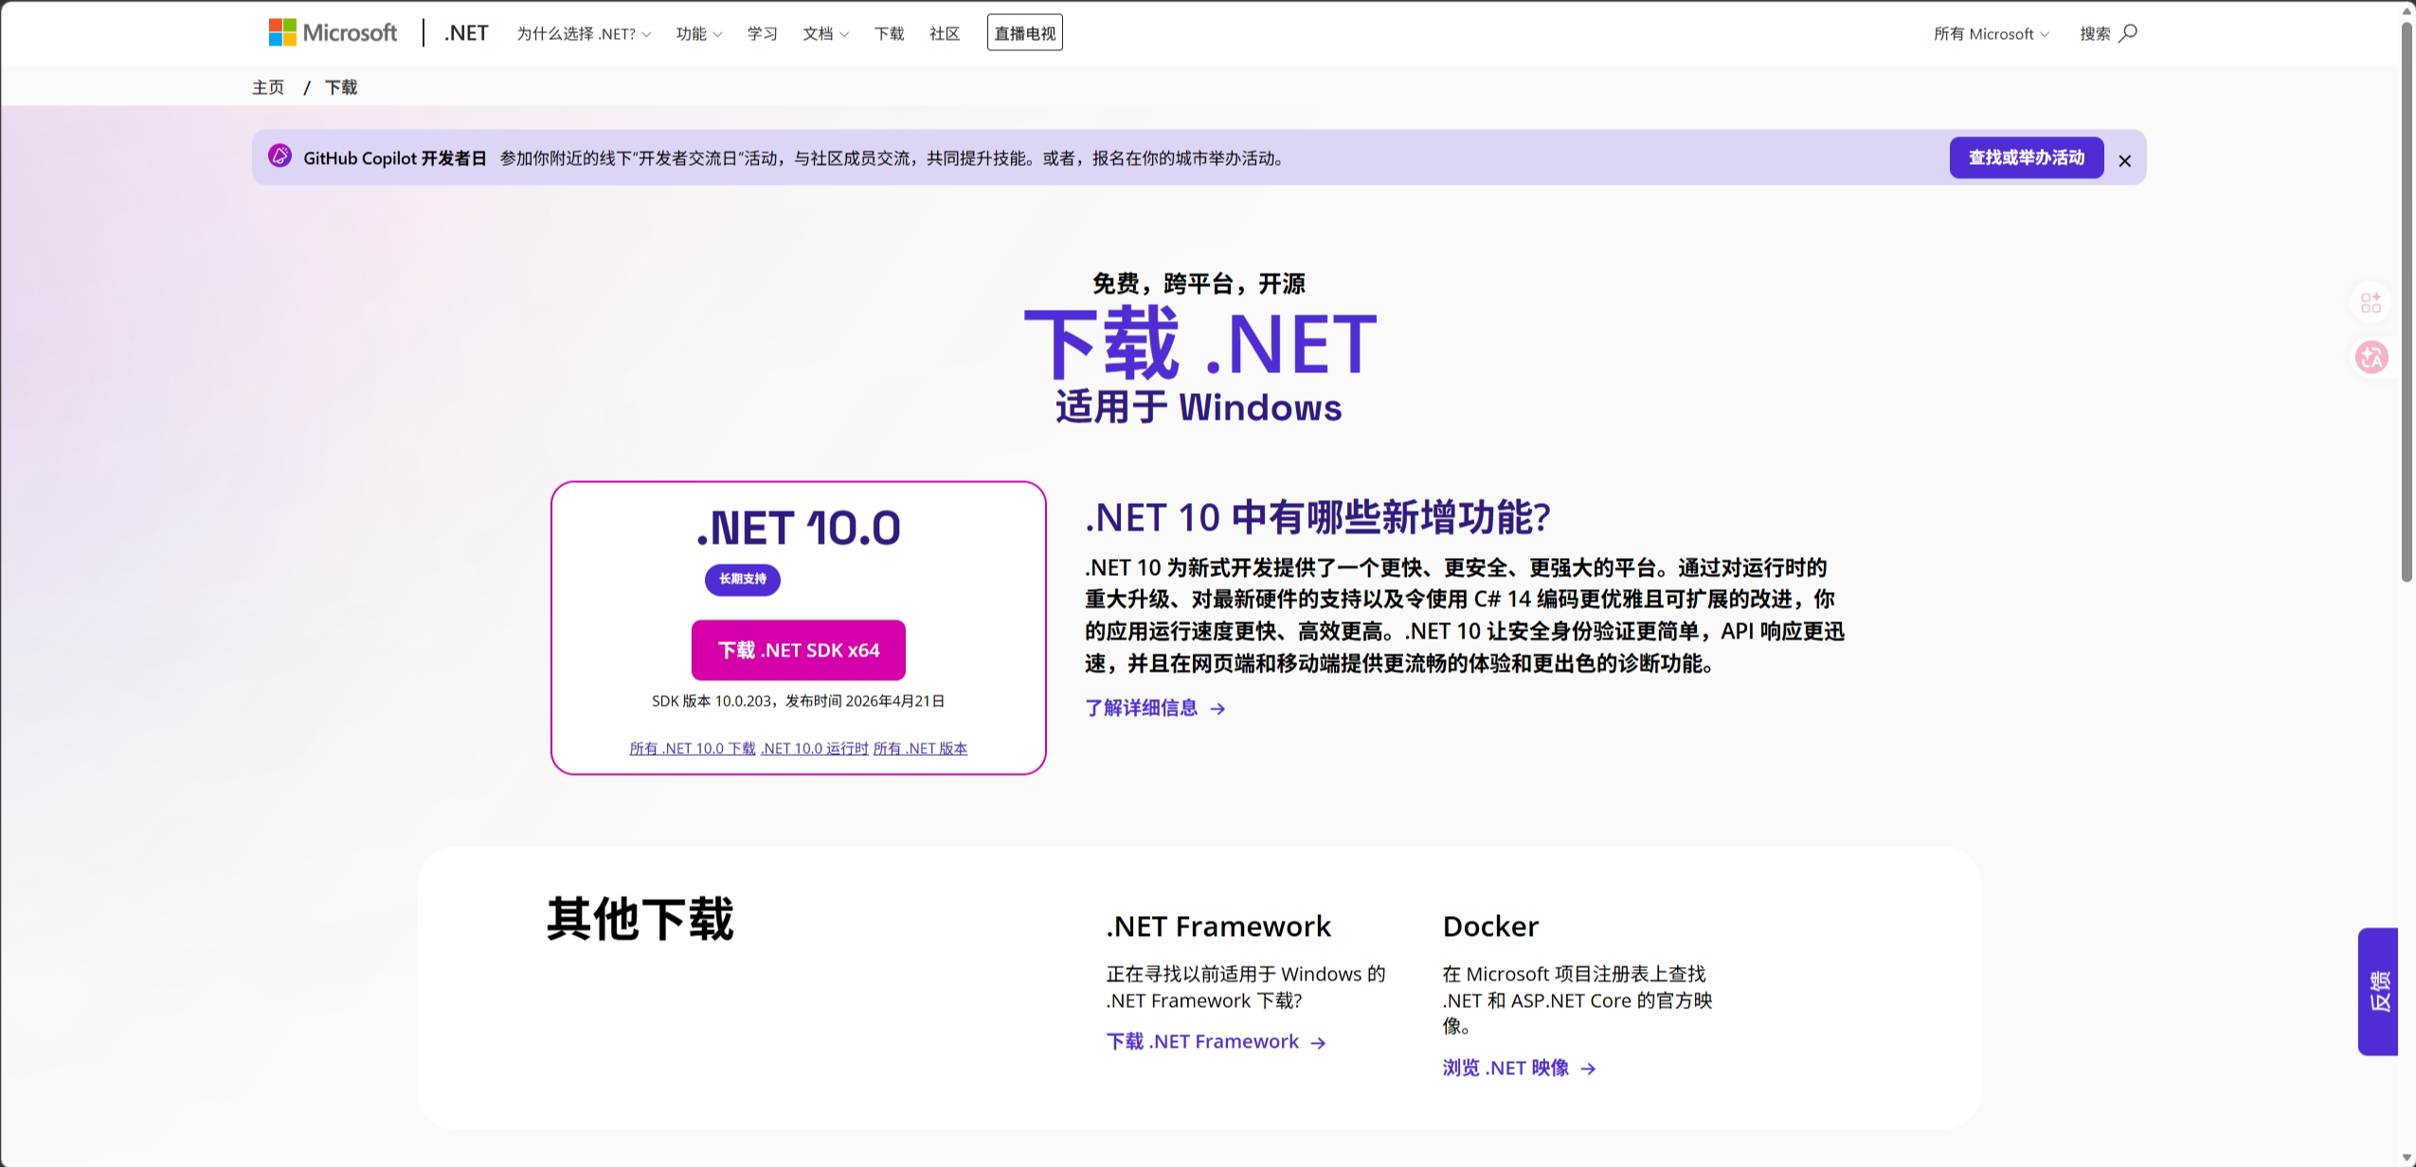Dismiss the GitHub Copilot banner
Screen dimensions: 2416x1167
point(2124,161)
